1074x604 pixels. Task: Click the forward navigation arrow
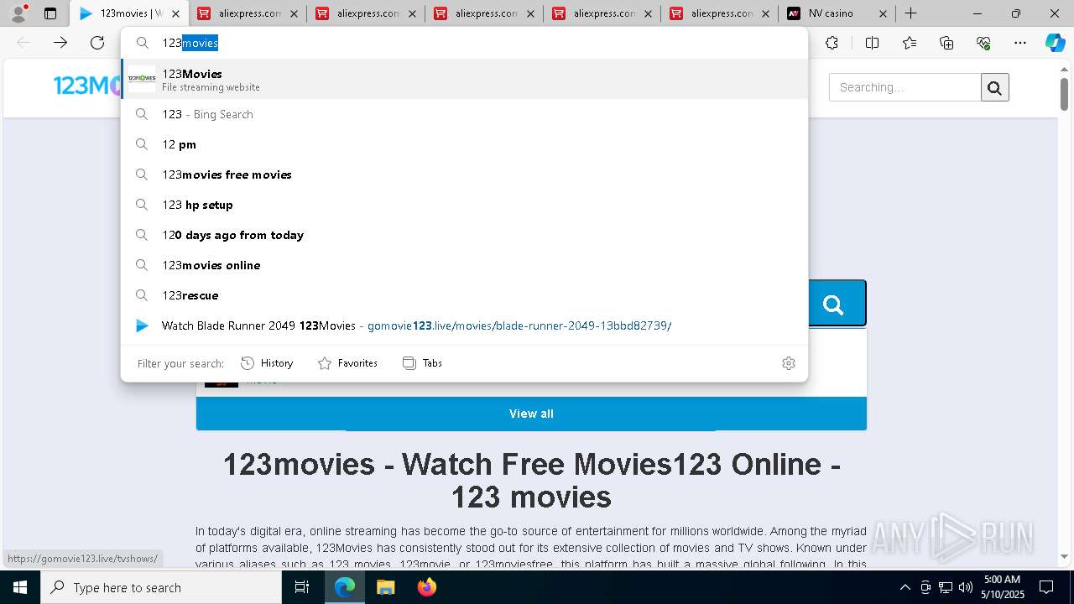coord(60,43)
